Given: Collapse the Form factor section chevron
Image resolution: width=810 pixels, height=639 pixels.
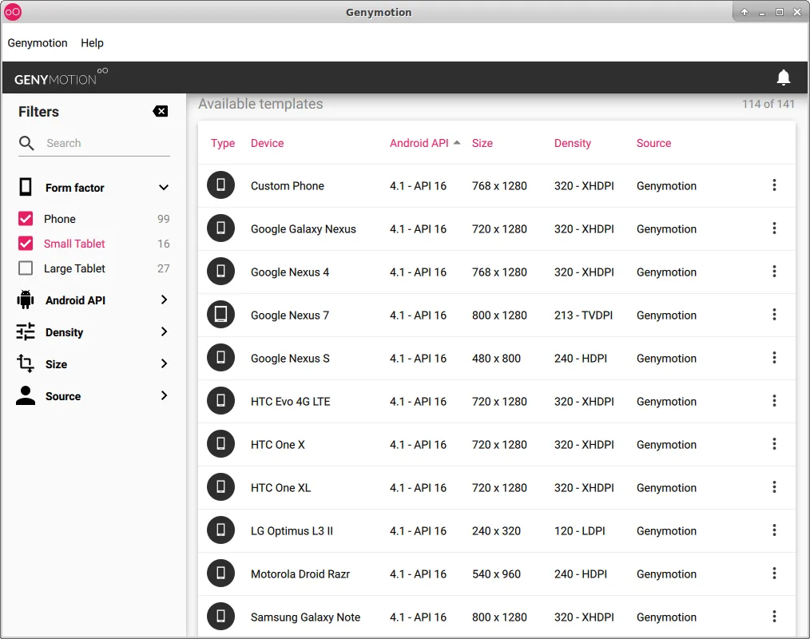Looking at the screenshot, I should click(x=163, y=187).
